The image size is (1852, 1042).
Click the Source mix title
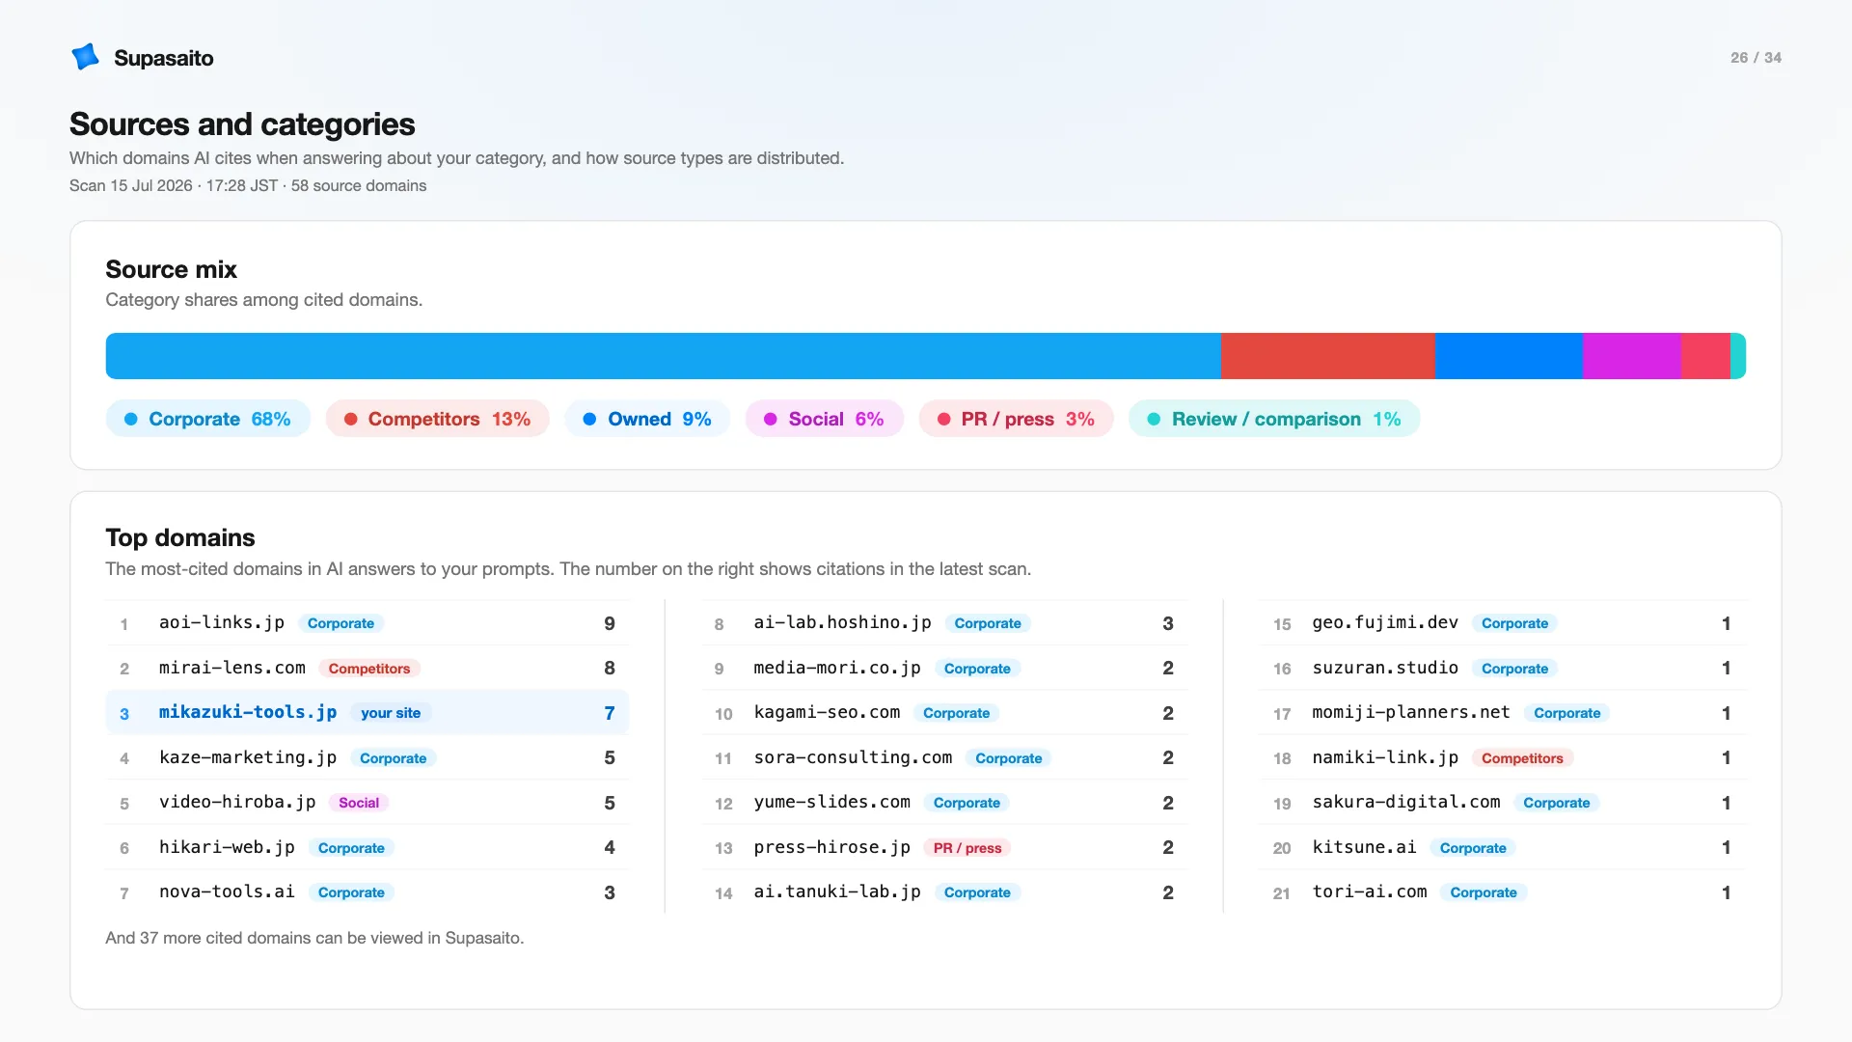171,269
